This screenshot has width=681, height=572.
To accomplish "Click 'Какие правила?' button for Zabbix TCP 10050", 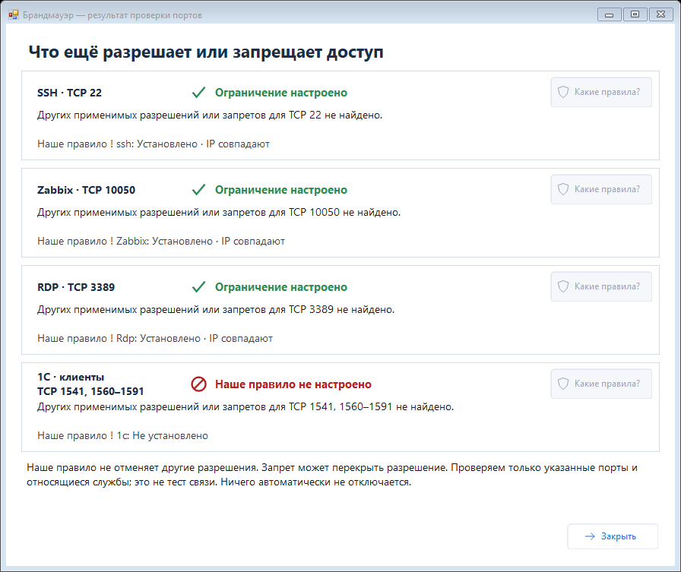I will pos(601,189).
